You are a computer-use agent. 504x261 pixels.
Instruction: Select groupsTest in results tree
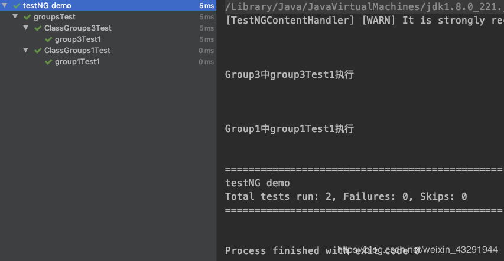pyautogui.click(x=54, y=17)
